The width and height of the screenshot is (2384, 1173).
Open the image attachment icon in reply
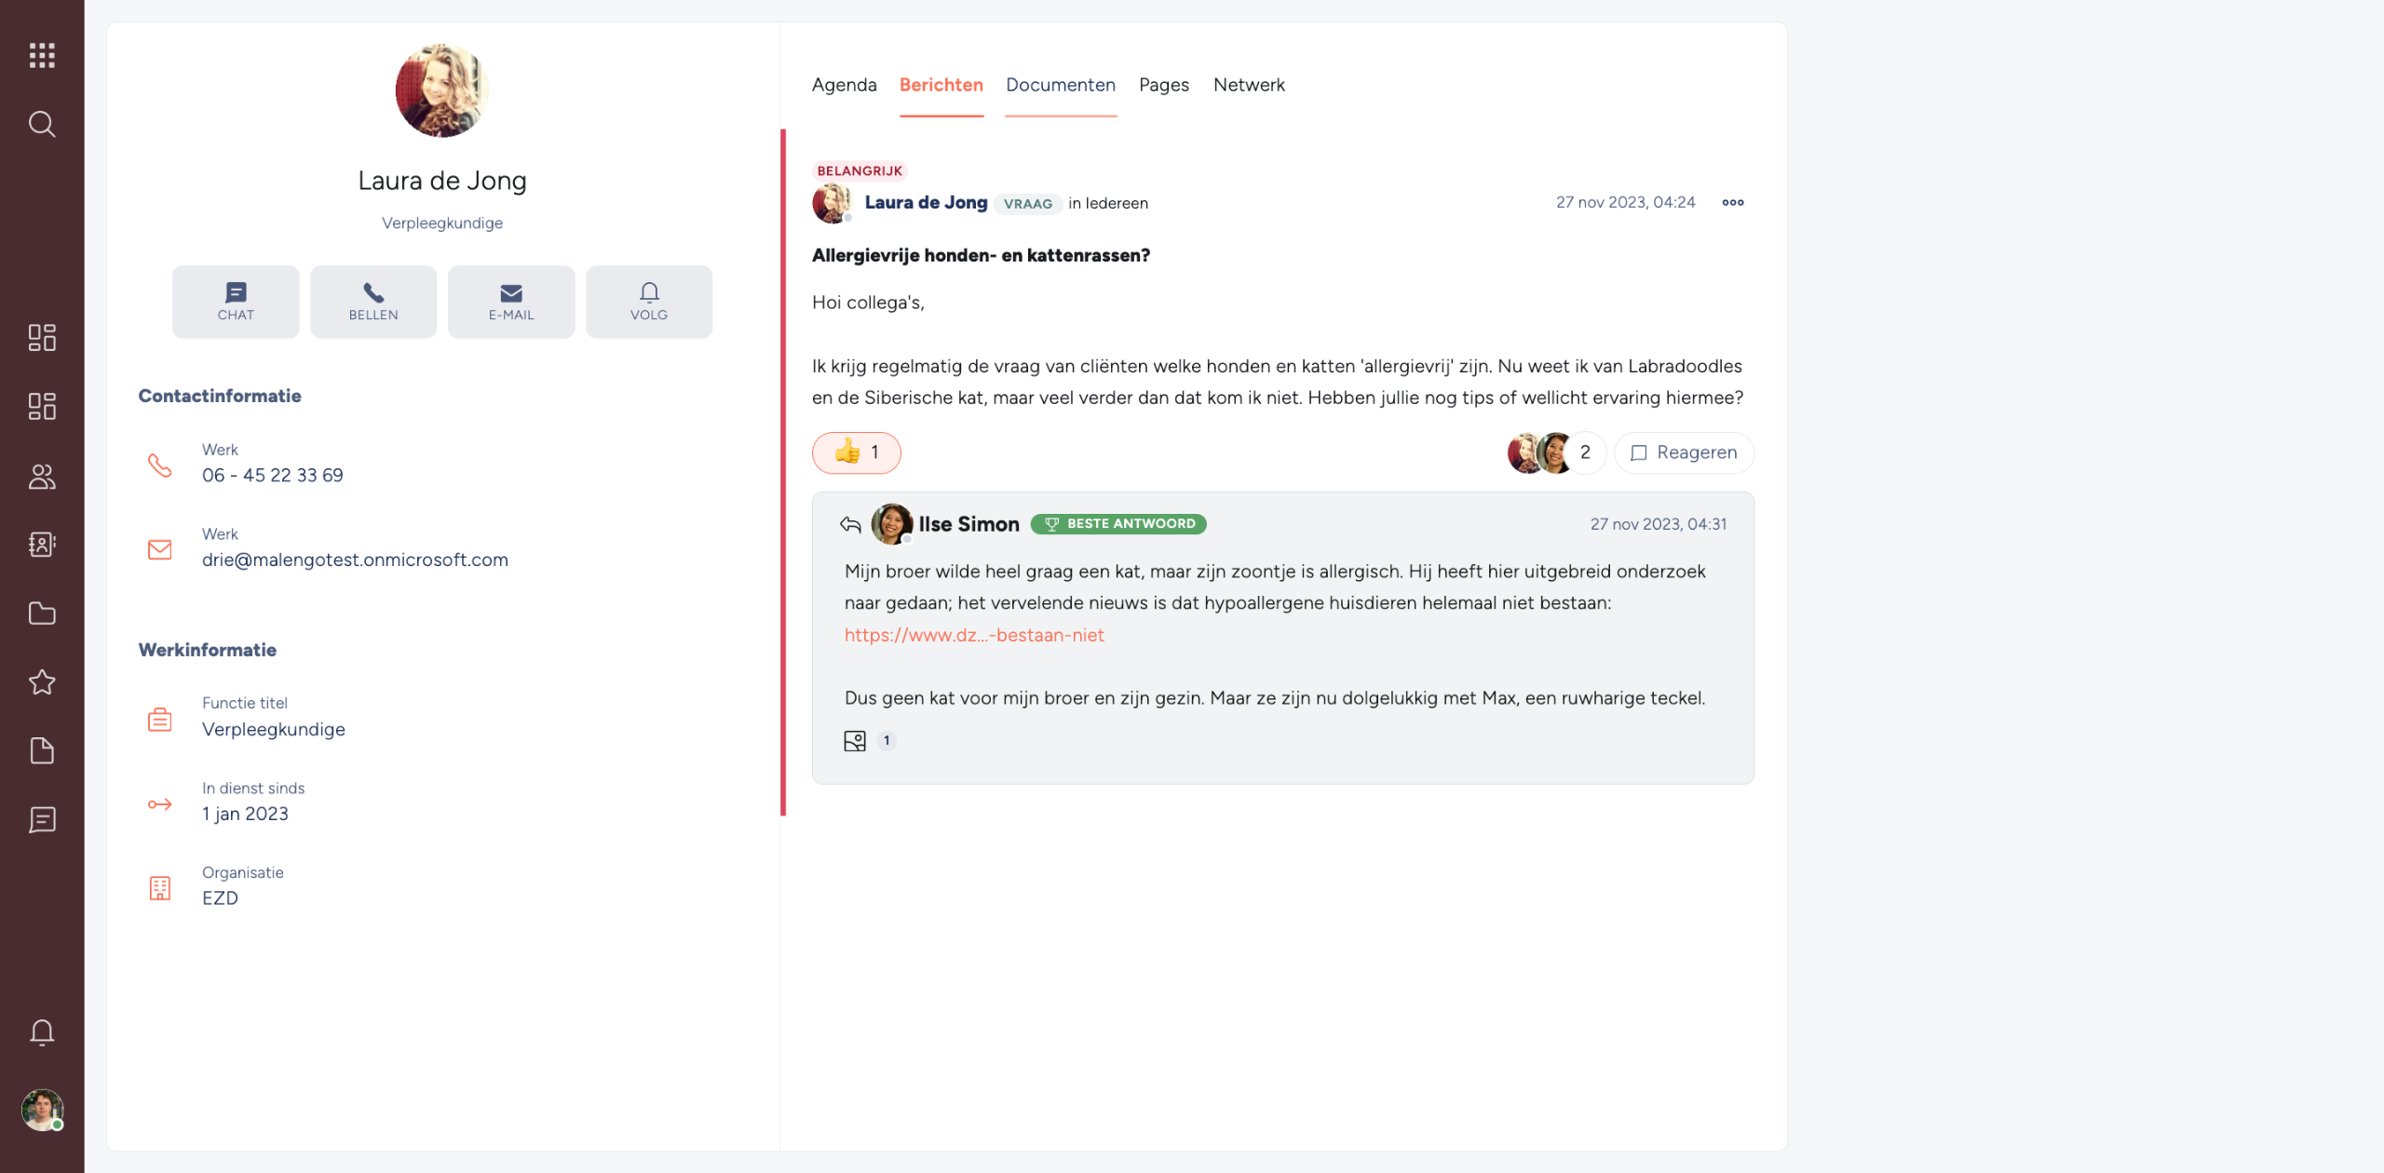pos(855,741)
